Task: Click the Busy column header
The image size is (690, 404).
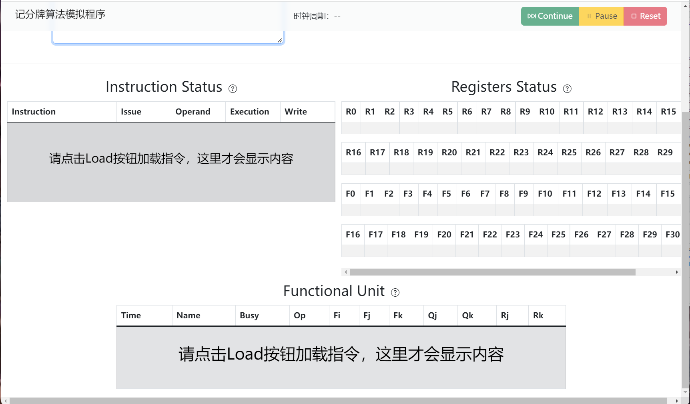Action: pos(262,316)
